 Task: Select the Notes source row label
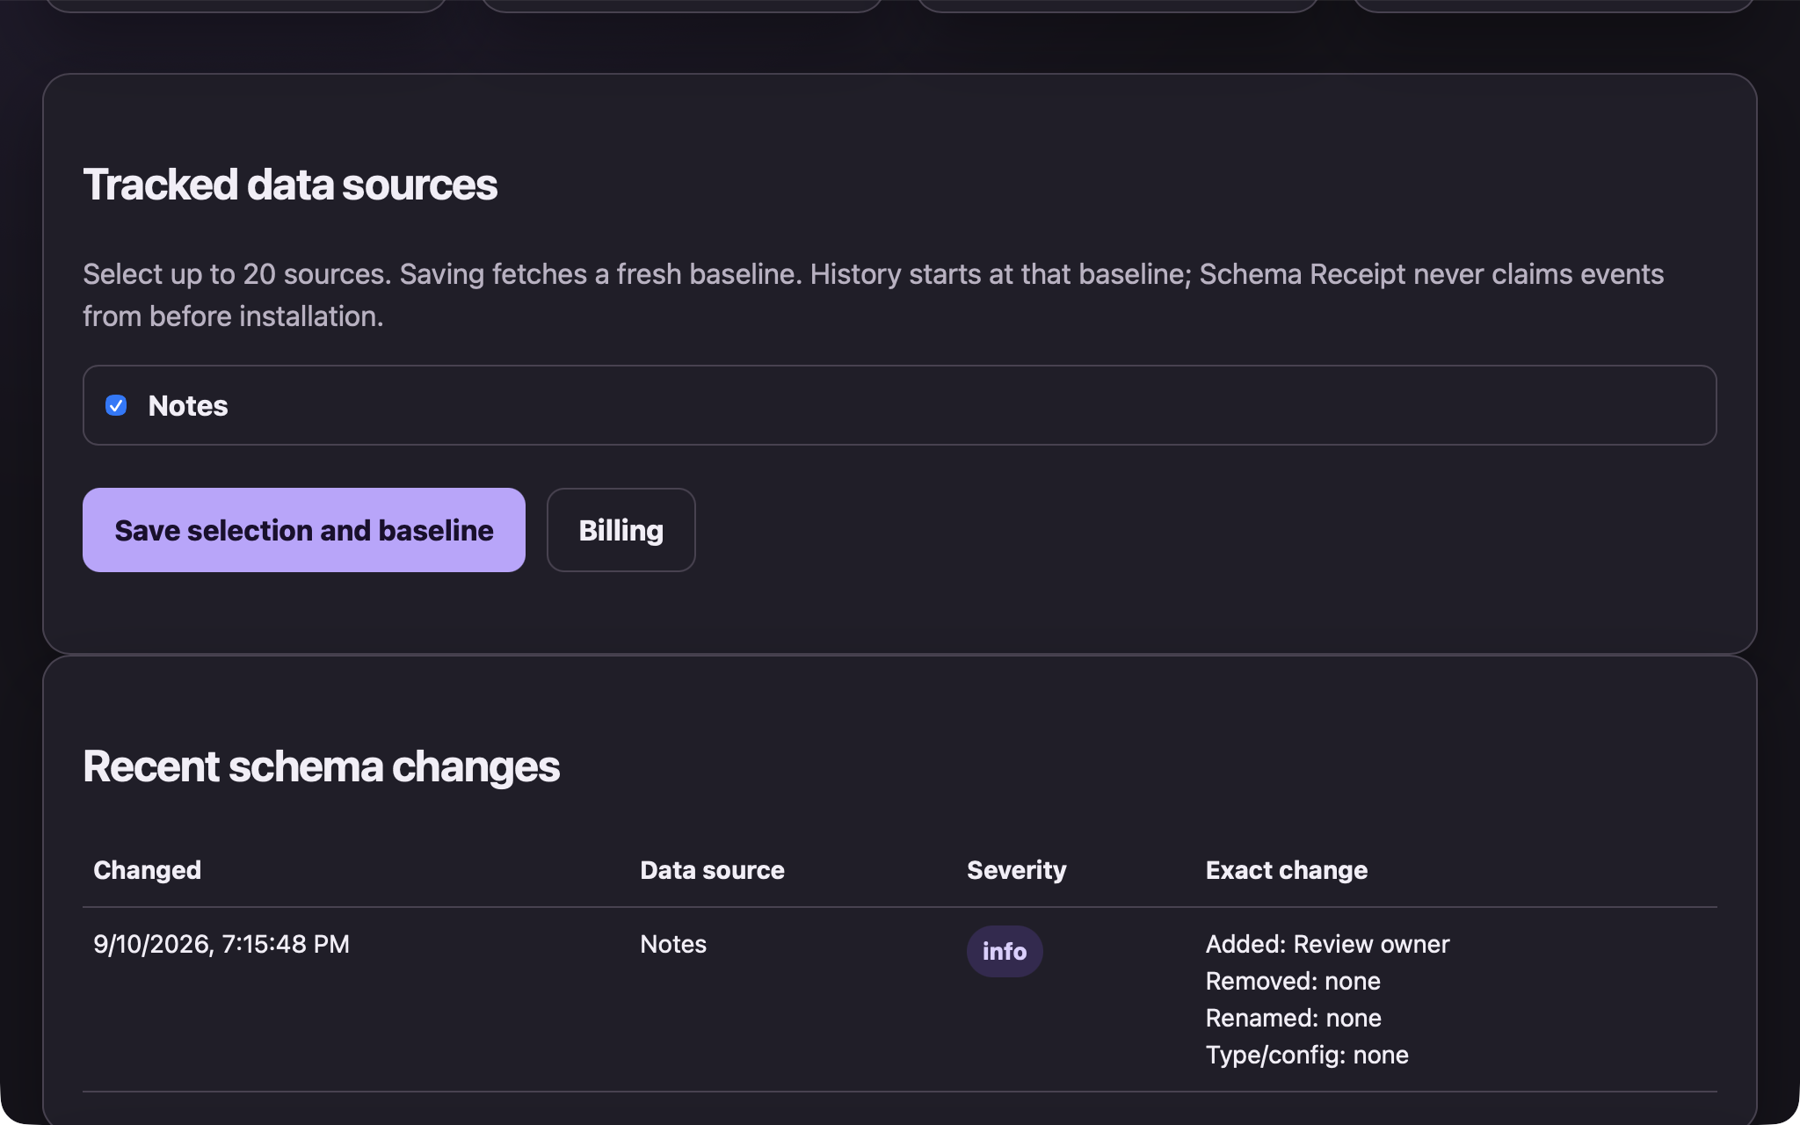tap(188, 406)
